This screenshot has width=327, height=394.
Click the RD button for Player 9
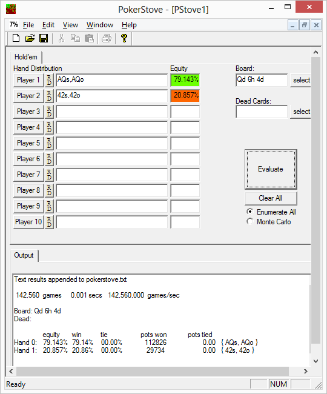pyautogui.click(x=49, y=206)
